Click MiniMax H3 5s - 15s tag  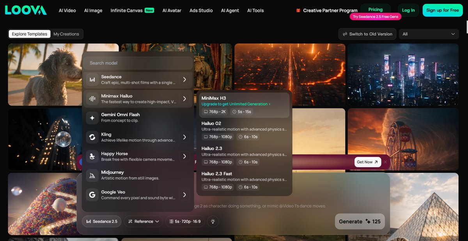click(x=241, y=112)
